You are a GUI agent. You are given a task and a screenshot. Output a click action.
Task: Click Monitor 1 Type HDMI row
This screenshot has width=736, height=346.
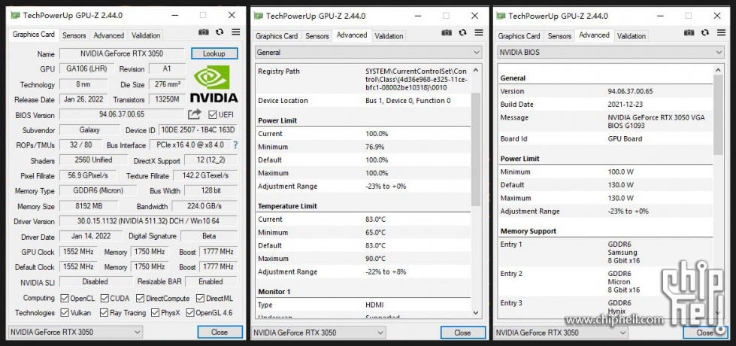[363, 305]
